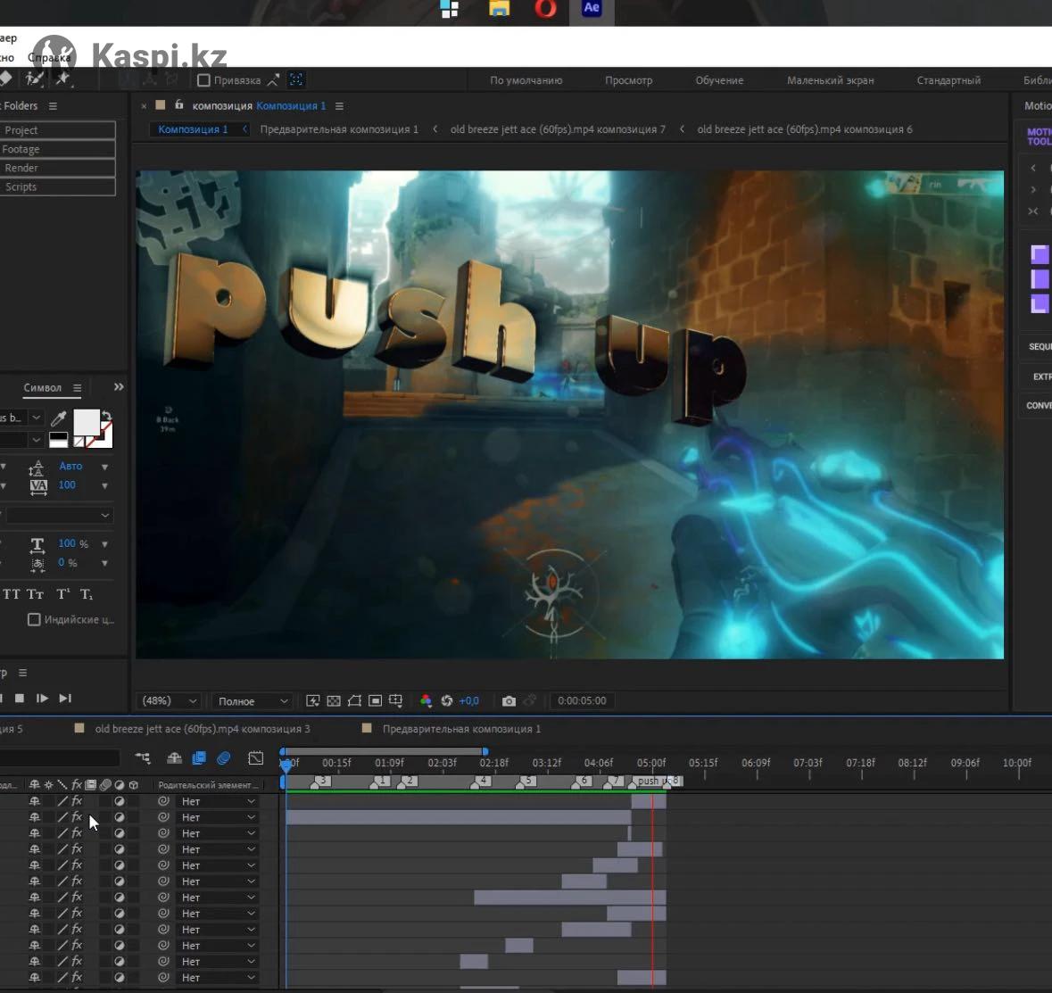The height and width of the screenshot is (993, 1052).
Task: Expand hidden panels with double chevron
Action: 119,387
